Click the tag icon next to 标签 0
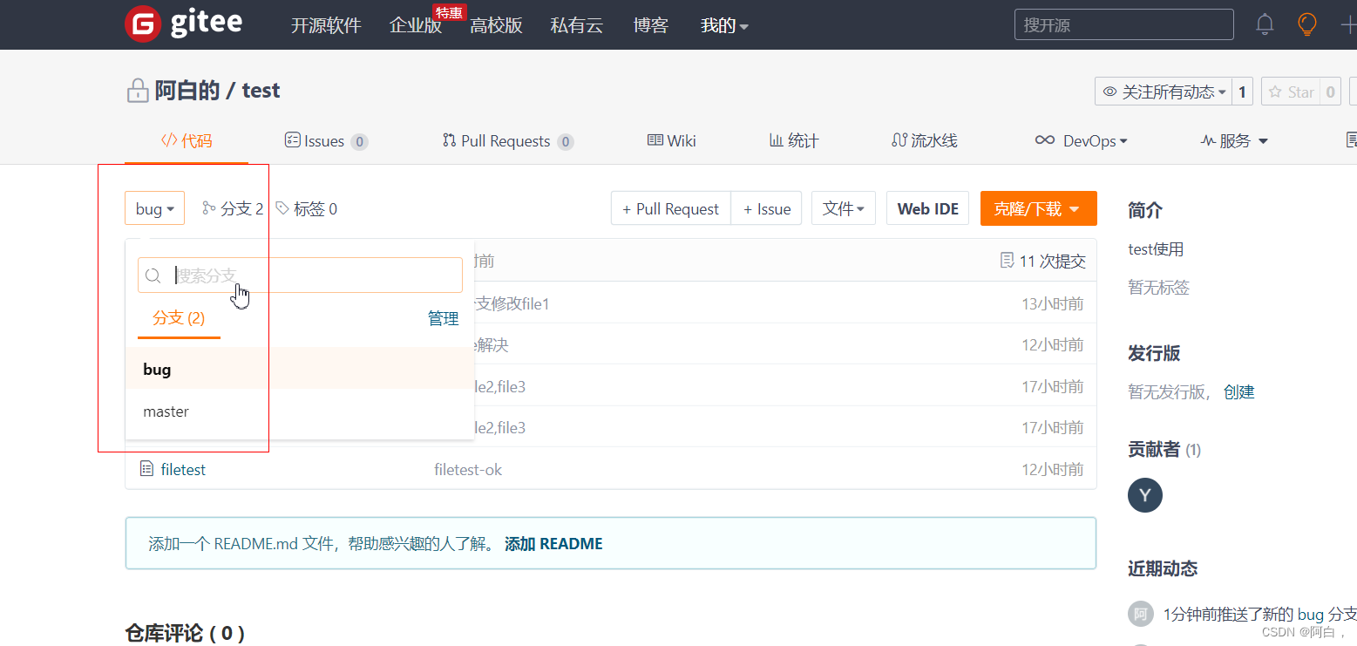The height and width of the screenshot is (646, 1357). point(282,208)
